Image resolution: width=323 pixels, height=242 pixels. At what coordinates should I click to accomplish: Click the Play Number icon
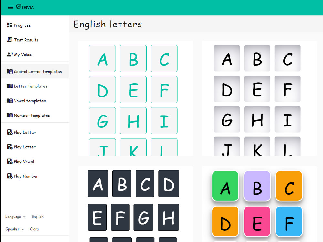[x=10, y=176]
